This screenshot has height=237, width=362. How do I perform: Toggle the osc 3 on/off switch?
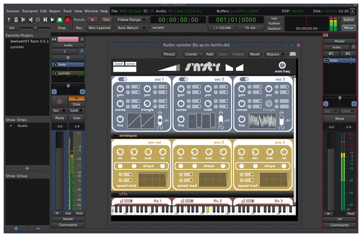pos(244,79)
